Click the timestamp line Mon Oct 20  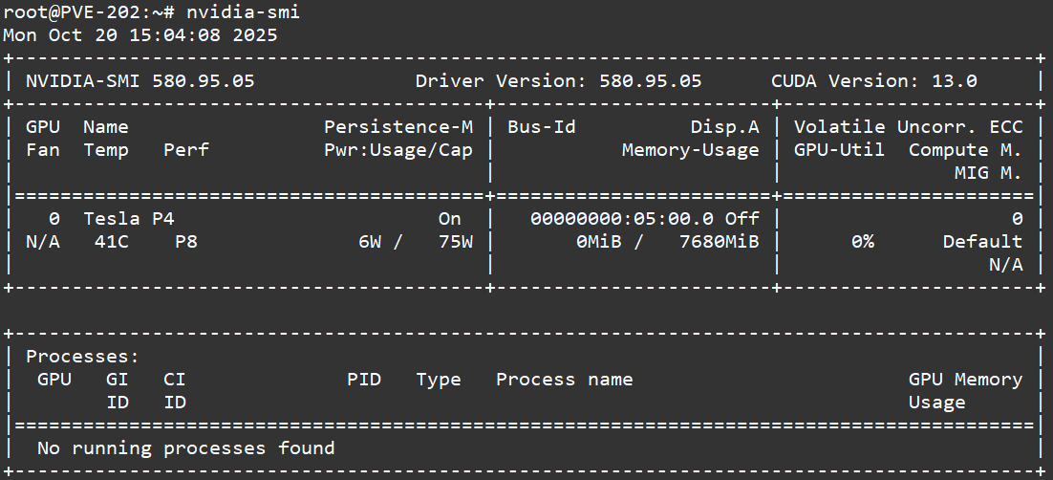(140, 35)
